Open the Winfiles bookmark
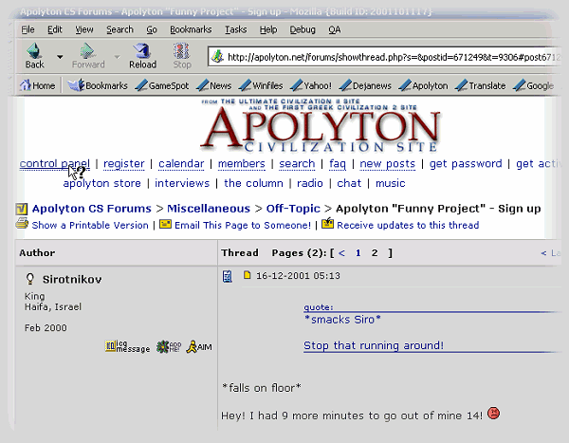Viewport: 569px width, 443px height. point(261,85)
